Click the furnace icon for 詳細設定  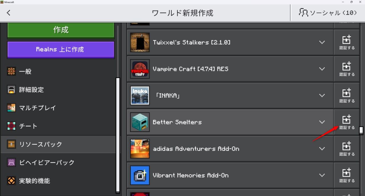pyautogui.click(x=11, y=90)
